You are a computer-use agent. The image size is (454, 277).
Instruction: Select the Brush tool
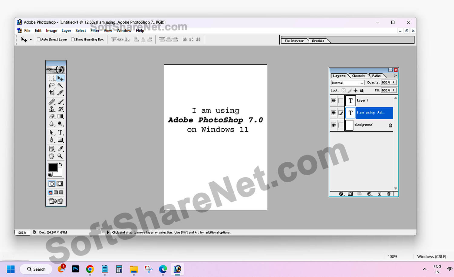(x=60, y=102)
